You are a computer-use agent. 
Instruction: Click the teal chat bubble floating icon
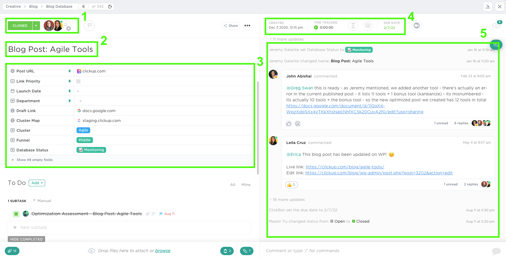coord(496,45)
